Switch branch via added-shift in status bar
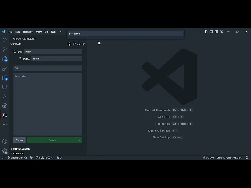 point(16,157)
